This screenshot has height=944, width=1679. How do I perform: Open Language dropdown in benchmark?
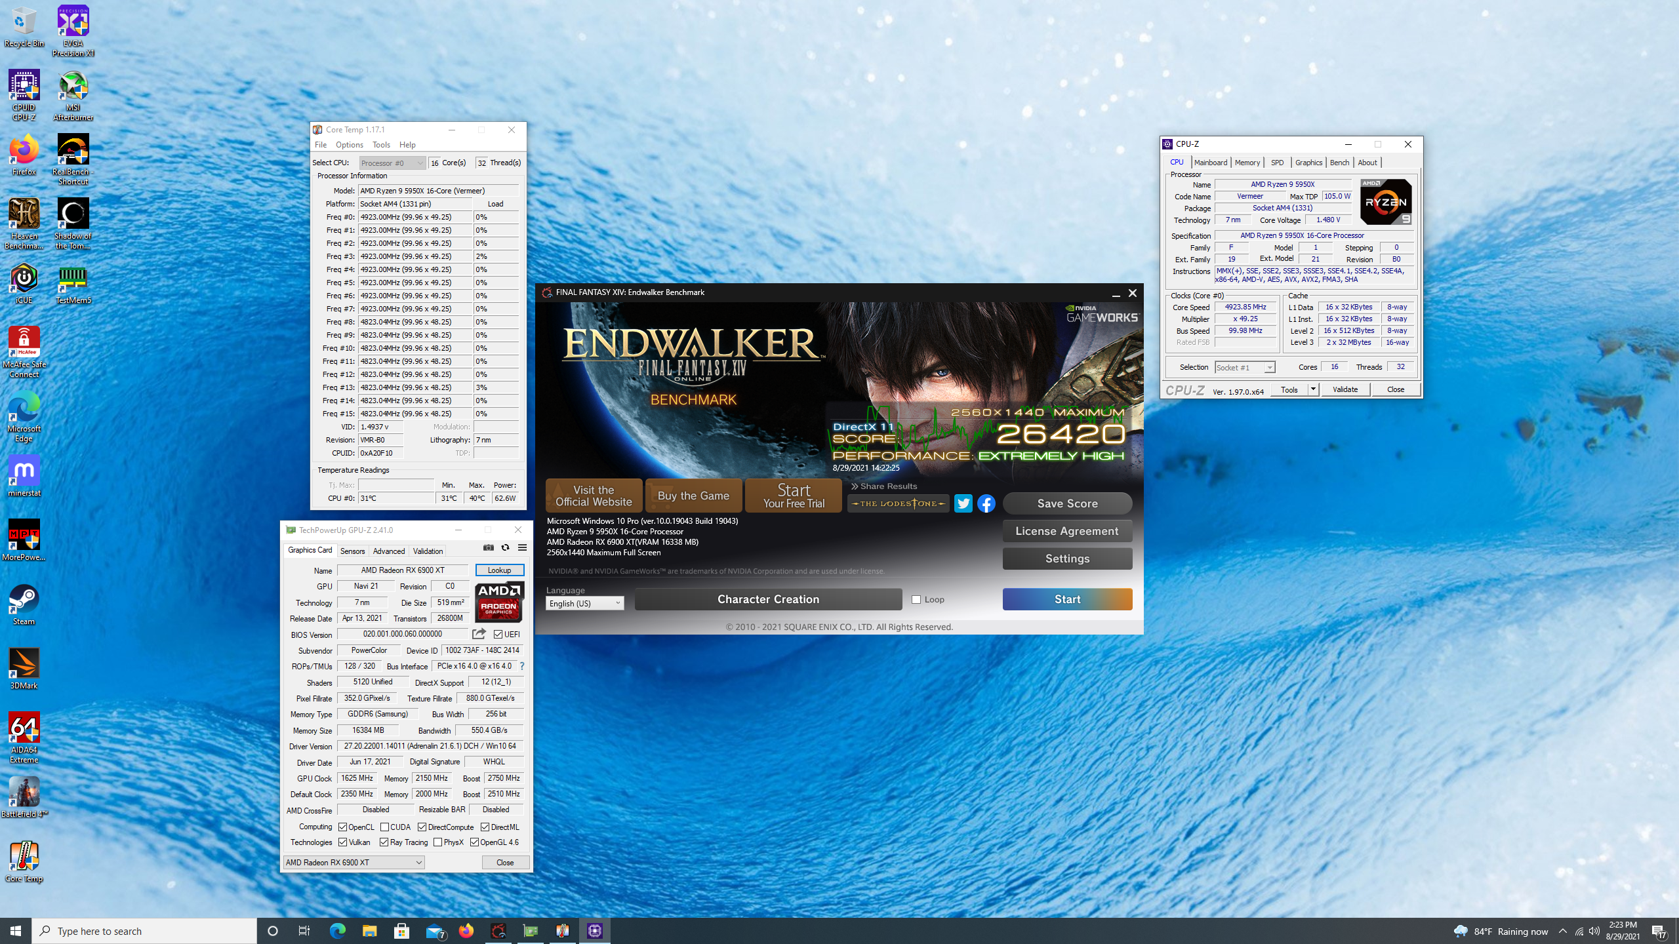click(x=584, y=603)
